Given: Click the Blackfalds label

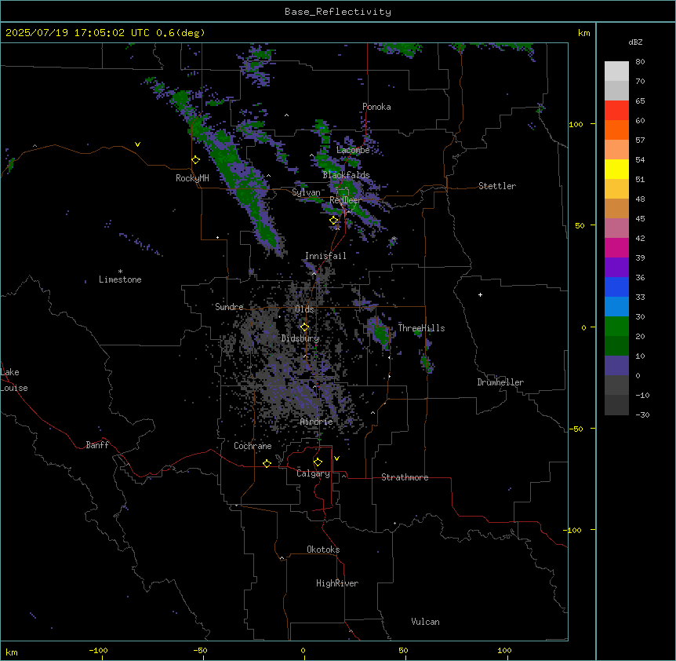Looking at the screenshot, I should (x=346, y=175).
